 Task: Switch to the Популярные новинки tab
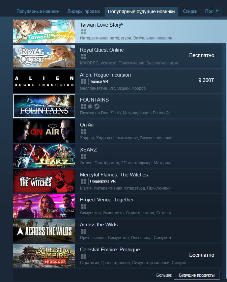tap(38, 11)
